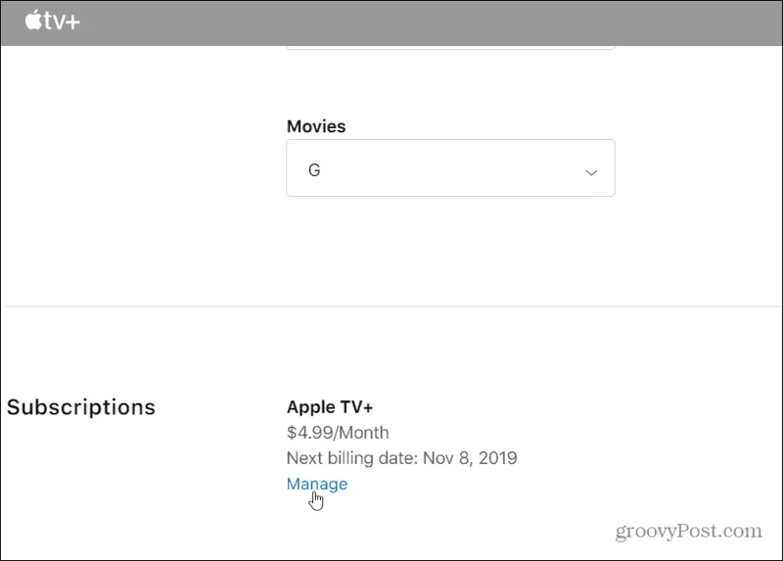Select the Apple TV+ subscription name
The width and height of the screenshot is (783, 561).
[x=330, y=406]
